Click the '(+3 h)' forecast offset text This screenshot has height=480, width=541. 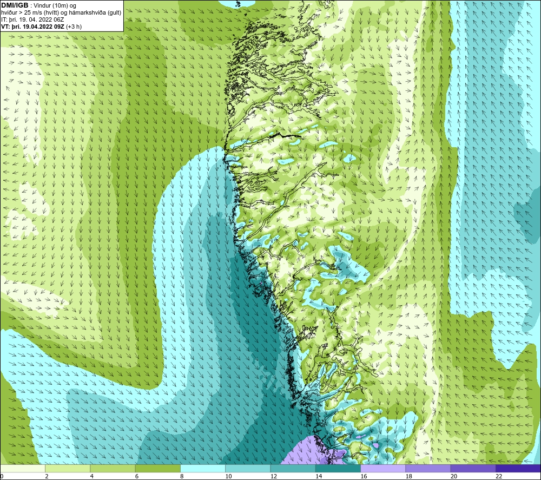coord(74,27)
